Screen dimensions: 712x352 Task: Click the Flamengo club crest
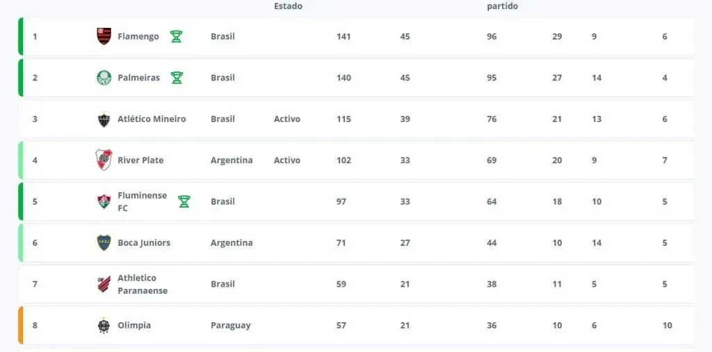coord(104,36)
